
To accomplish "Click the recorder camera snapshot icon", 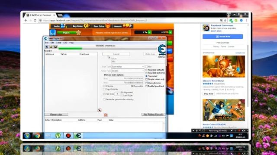I will click(x=243, y=130).
